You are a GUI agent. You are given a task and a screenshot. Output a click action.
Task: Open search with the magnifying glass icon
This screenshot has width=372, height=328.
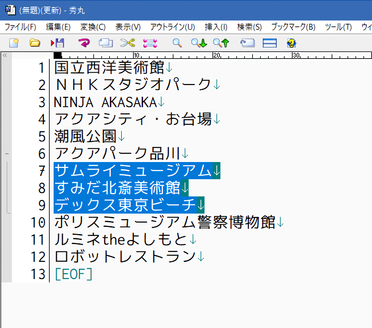[x=177, y=43]
